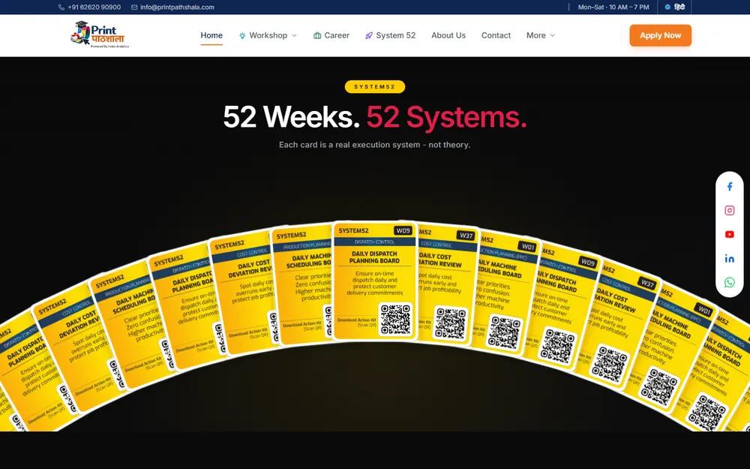
Task: Click the QR code on the W09 center card
Action: (x=395, y=319)
